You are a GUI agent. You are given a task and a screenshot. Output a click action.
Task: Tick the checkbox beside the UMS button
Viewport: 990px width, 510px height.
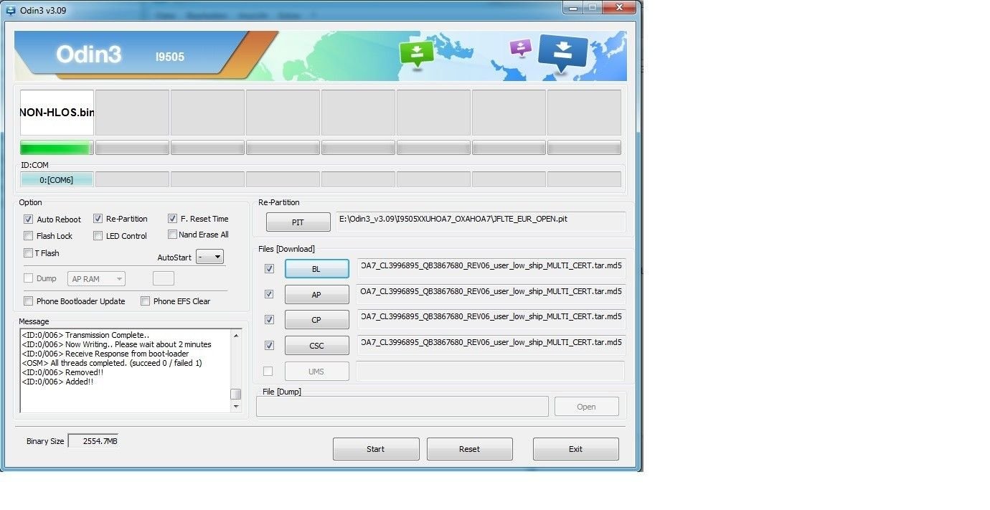268,371
